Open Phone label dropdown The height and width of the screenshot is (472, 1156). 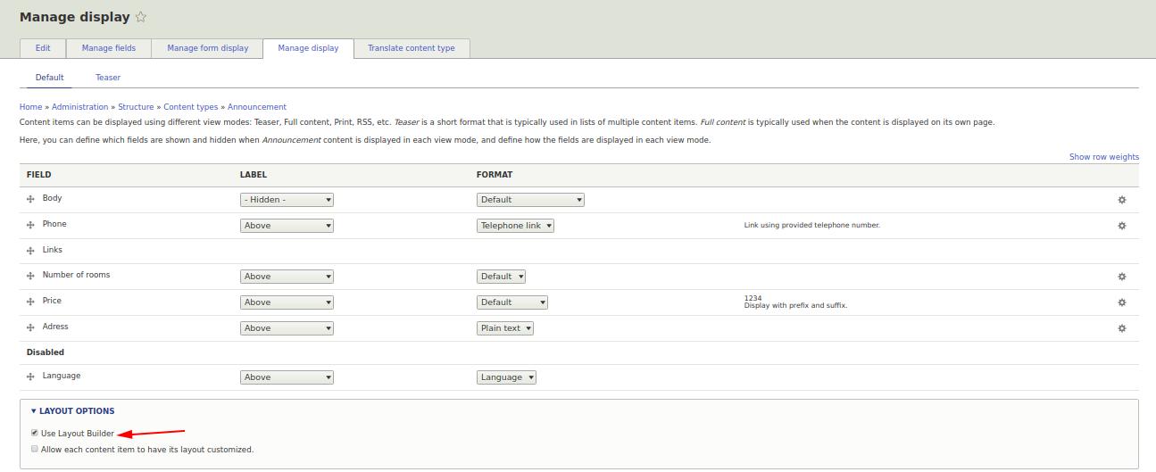(x=287, y=226)
